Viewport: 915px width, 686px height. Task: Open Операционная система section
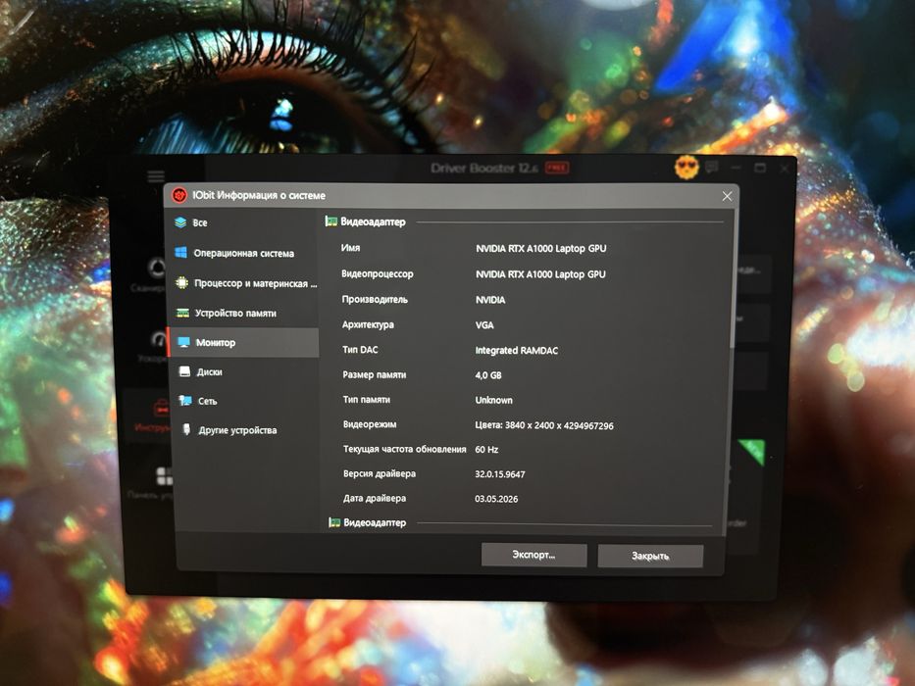[x=243, y=253]
